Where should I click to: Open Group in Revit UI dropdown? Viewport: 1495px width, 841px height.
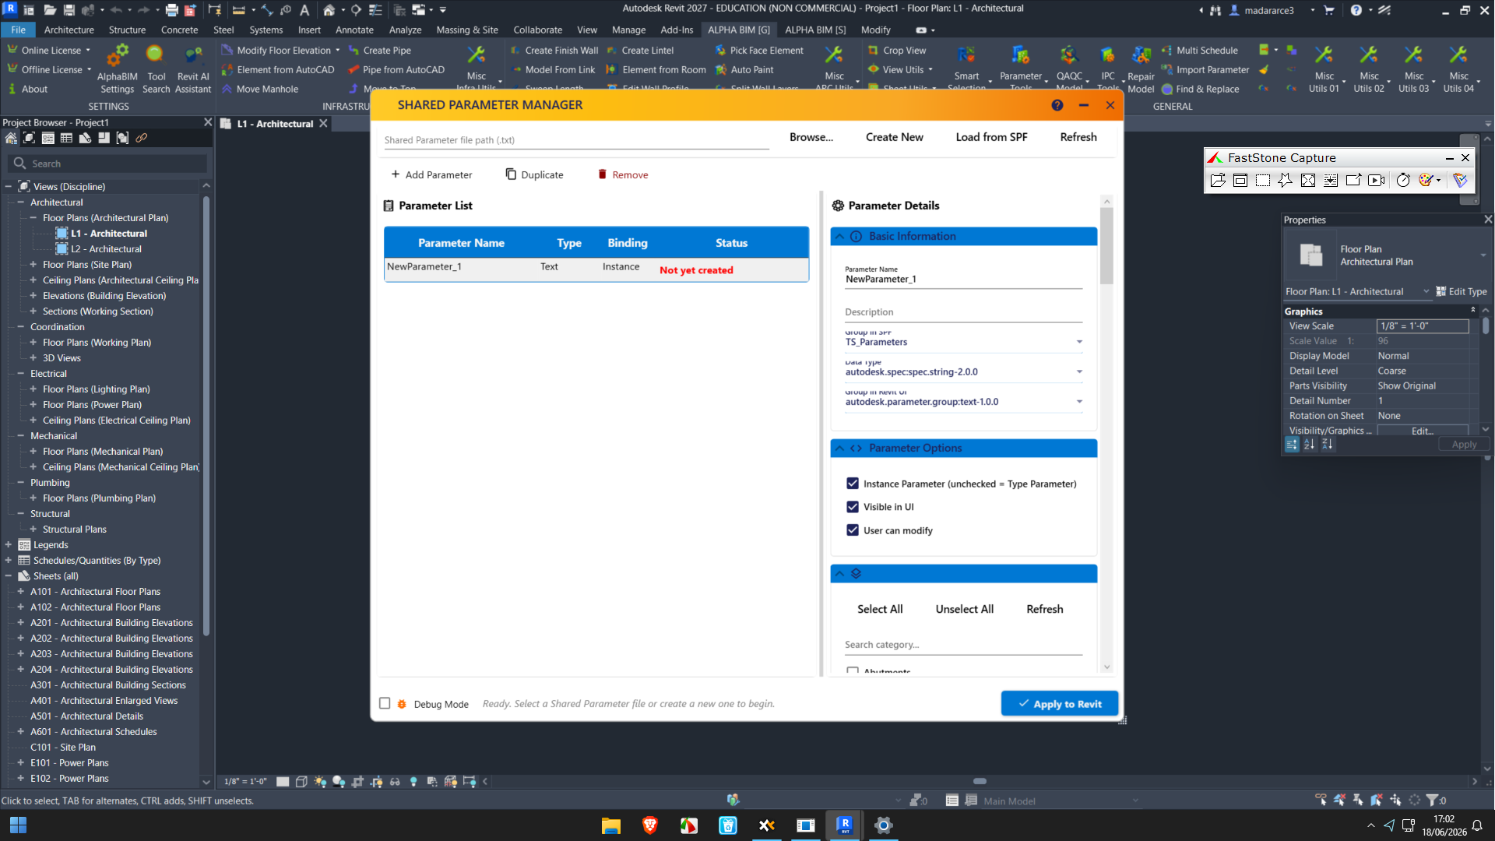tap(964, 402)
